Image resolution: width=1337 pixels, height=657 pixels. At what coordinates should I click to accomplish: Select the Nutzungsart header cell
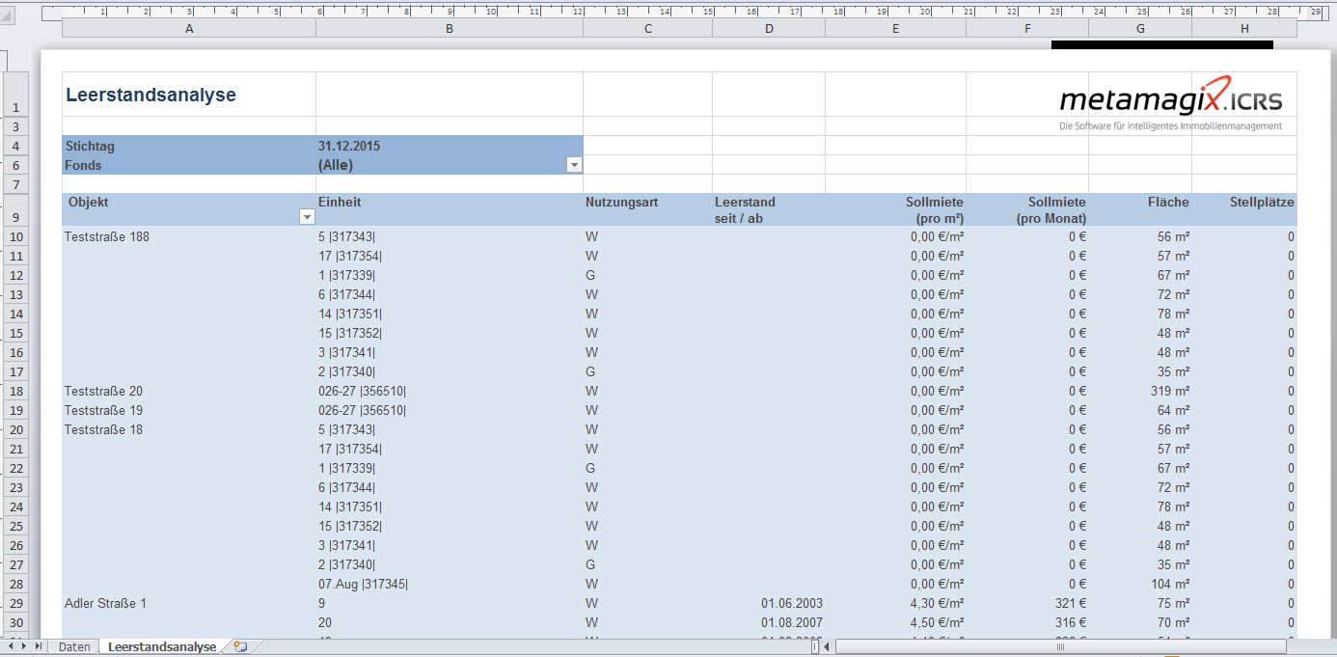coord(648,210)
